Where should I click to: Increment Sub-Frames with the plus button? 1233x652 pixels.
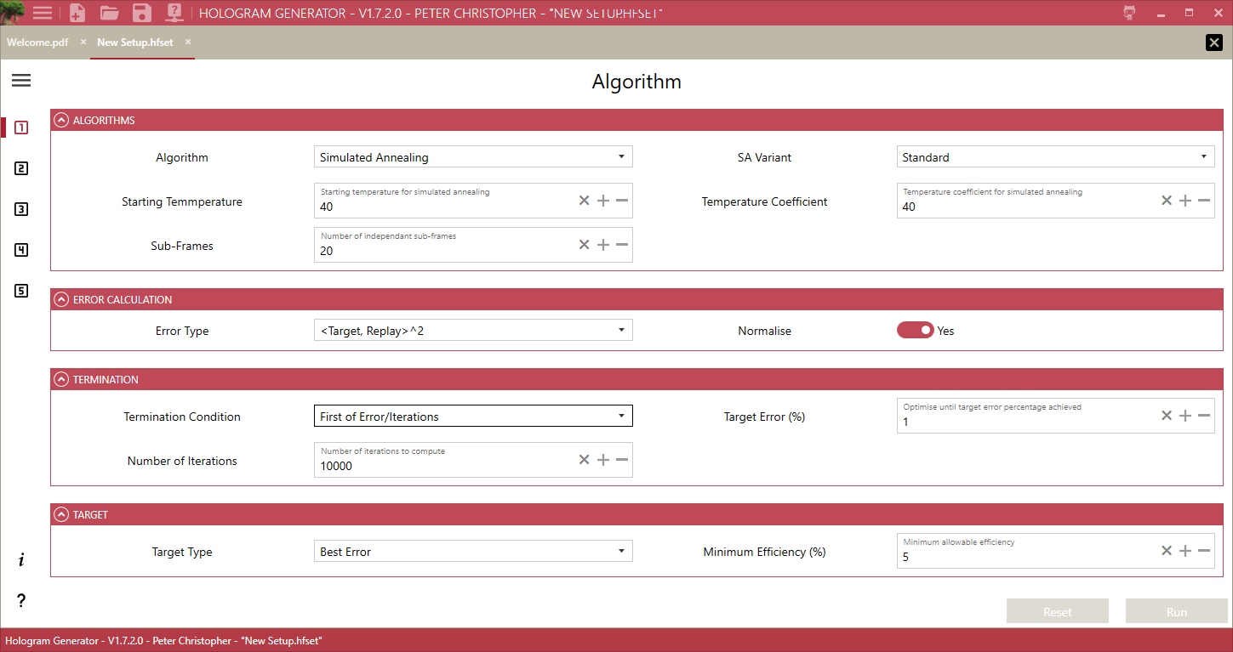coord(602,245)
